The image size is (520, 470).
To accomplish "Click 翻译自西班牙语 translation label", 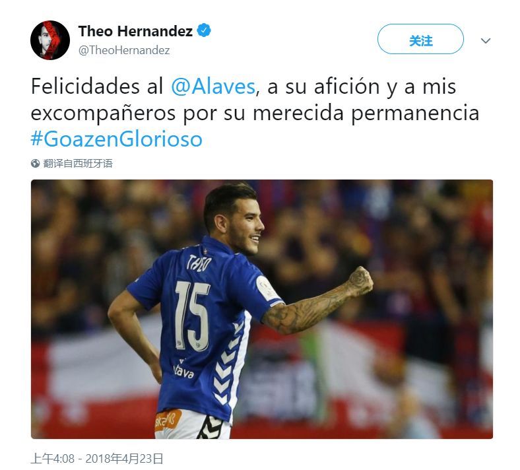I will 78,164.
